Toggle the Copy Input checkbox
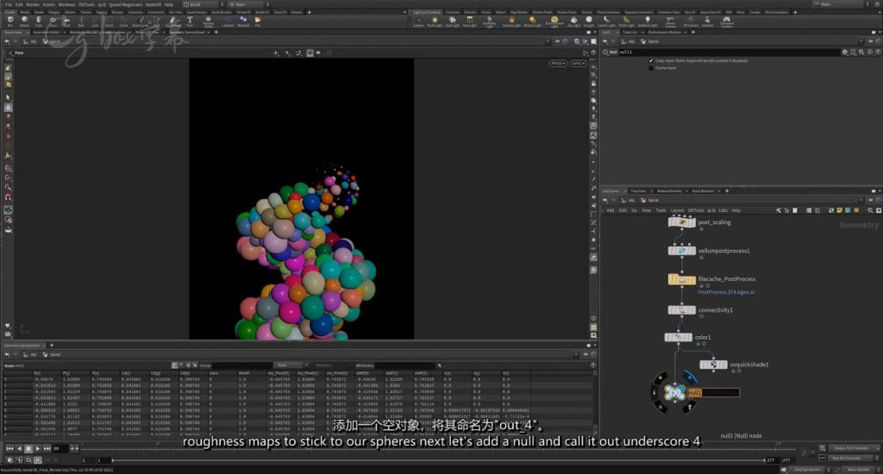Image resolution: width=883 pixels, height=474 pixels. tap(651, 61)
